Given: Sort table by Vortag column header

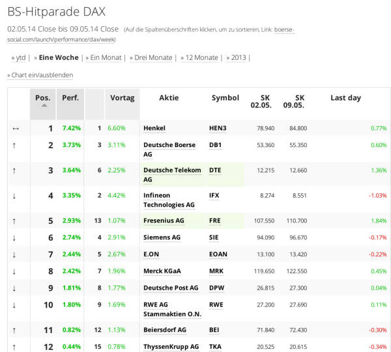Looking at the screenshot, I should 122,98.
